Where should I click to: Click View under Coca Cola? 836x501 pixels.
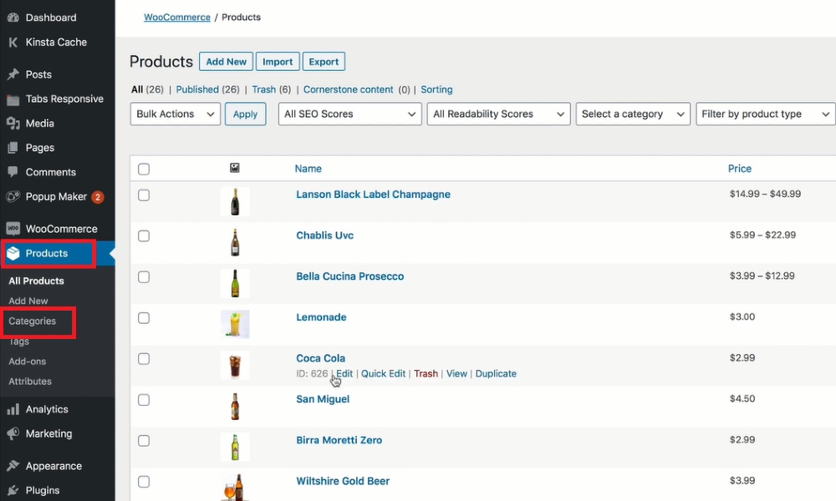(456, 374)
